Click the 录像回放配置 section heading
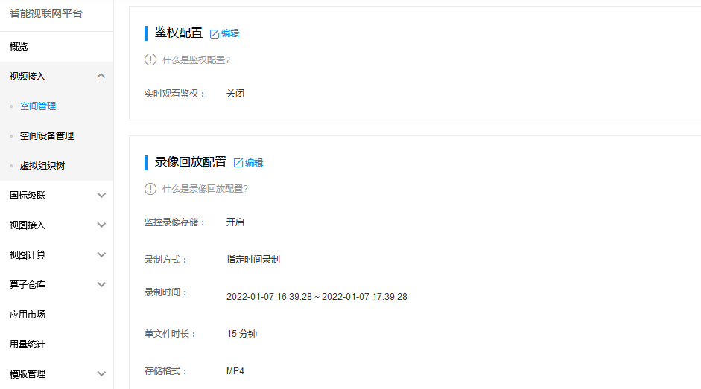 coord(191,162)
